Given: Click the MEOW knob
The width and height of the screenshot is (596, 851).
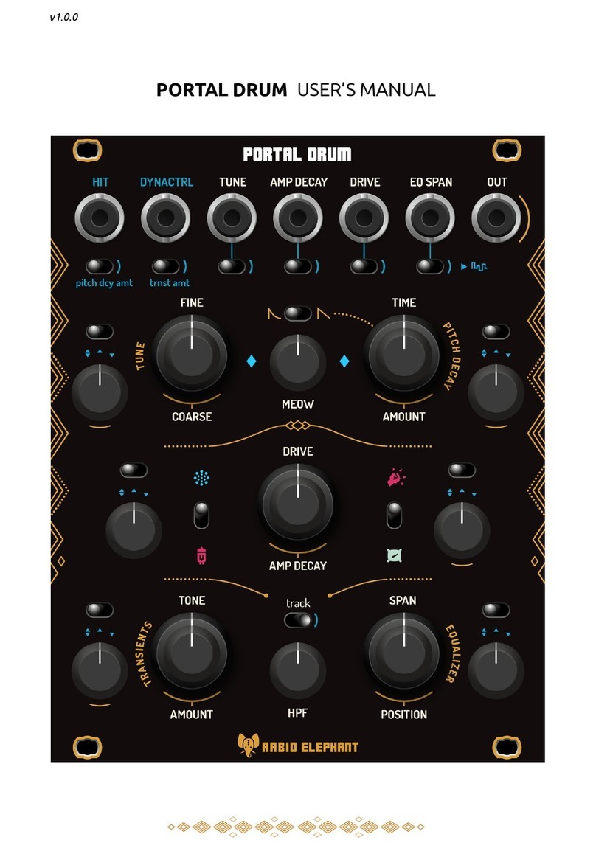Looking at the screenshot, I should pos(298,363).
